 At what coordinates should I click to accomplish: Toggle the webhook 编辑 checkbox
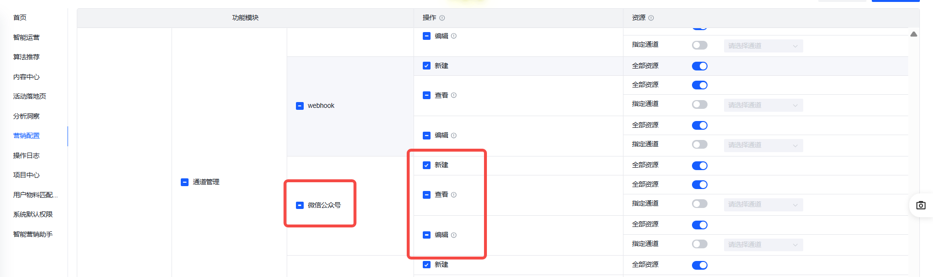[x=427, y=136]
